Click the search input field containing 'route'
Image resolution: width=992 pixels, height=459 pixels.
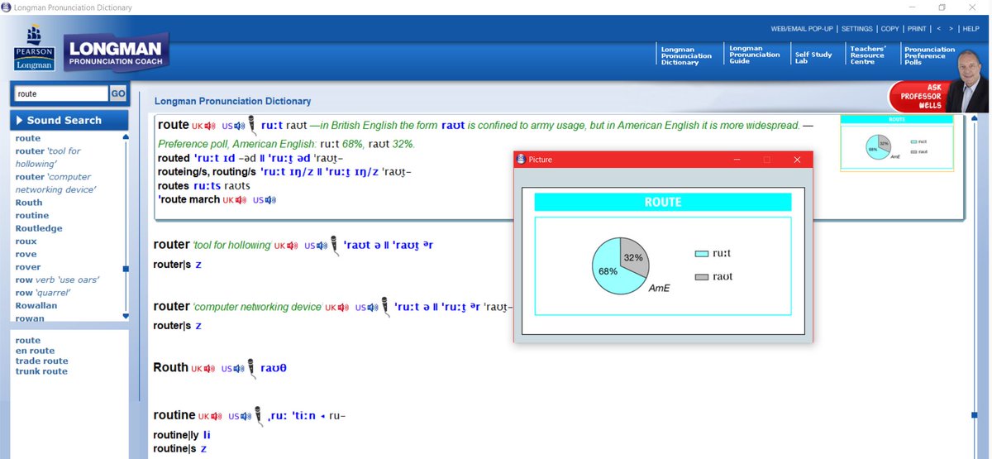[61, 94]
